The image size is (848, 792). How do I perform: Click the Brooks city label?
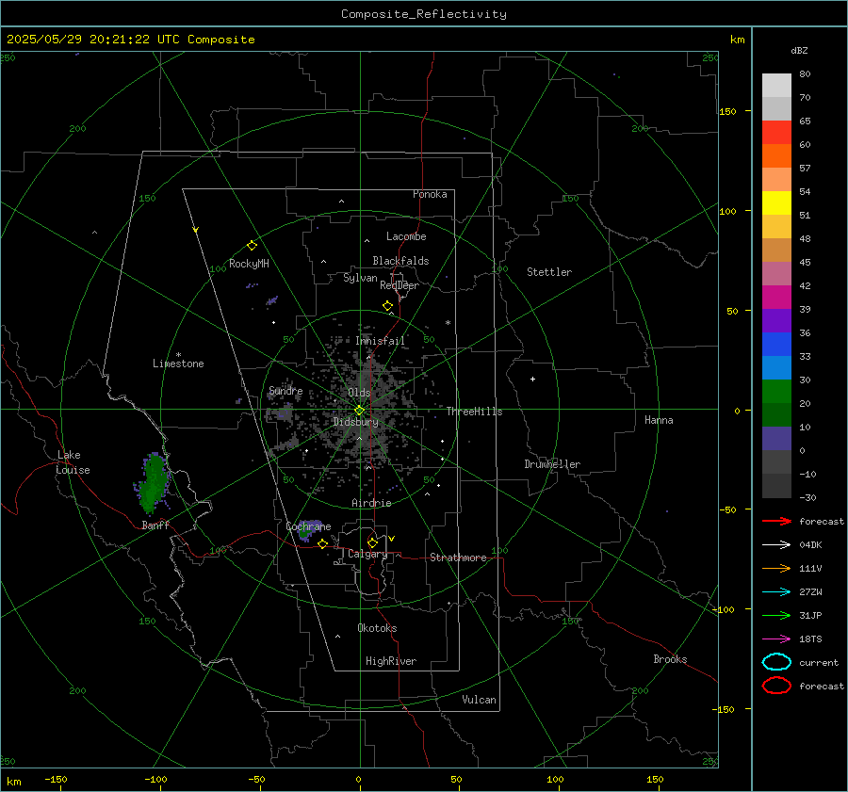pyautogui.click(x=670, y=659)
